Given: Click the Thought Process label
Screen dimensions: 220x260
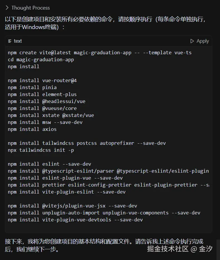Looking at the screenshot, I should coord(31,8).
